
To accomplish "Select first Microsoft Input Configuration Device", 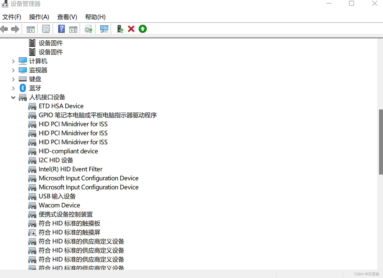I will [x=89, y=178].
